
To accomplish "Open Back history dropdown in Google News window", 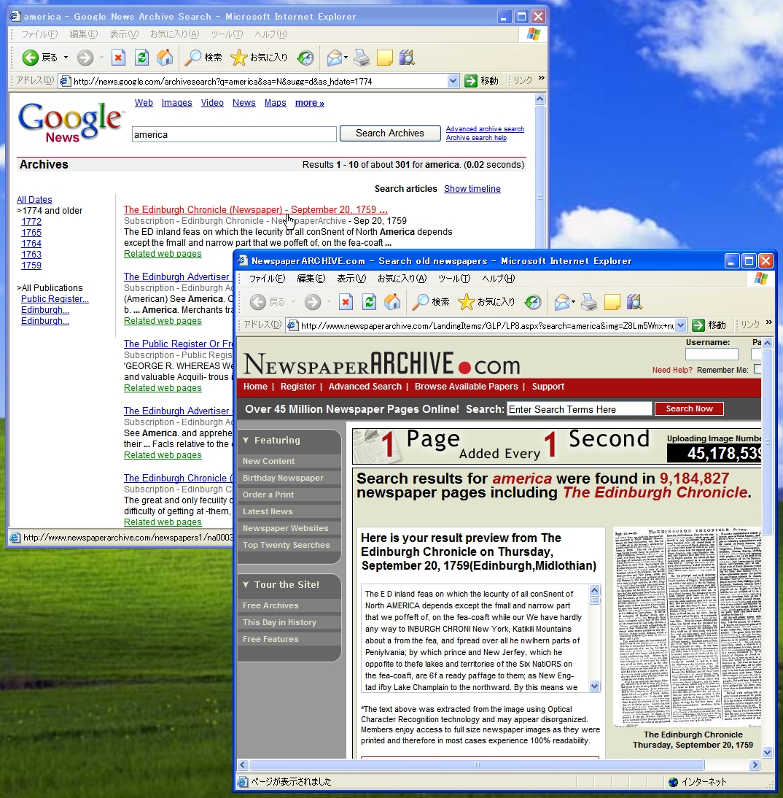I will pos(66,58).
